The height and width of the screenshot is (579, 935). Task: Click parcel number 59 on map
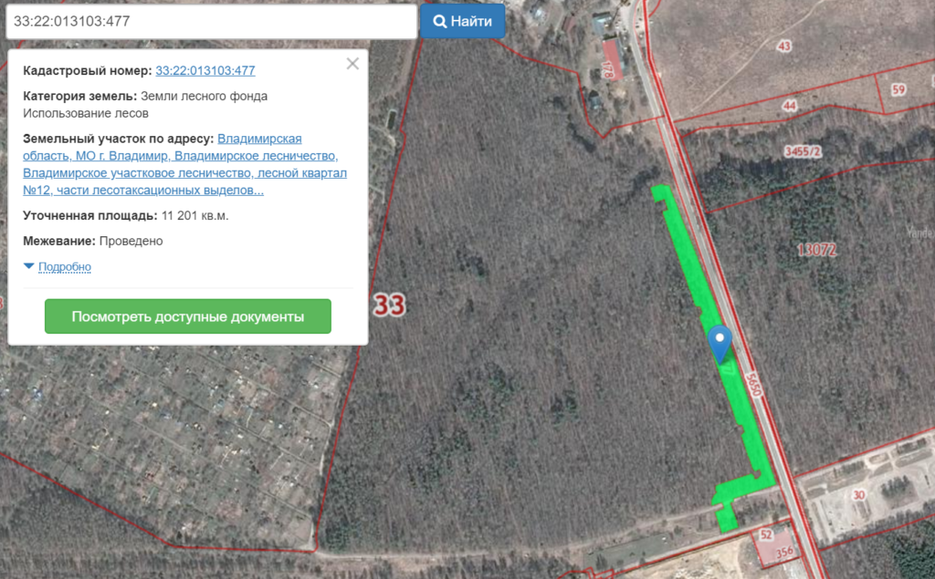[x=898, y=90]
